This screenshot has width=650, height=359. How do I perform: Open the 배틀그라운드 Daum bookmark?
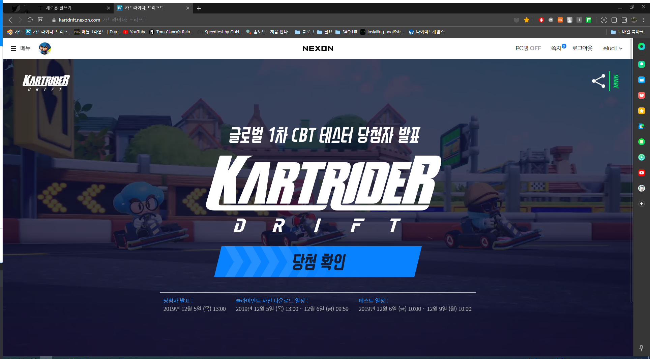[x=97, y=32]
